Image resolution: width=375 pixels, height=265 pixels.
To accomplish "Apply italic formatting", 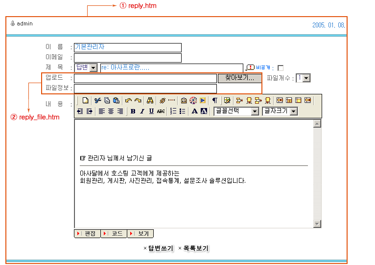I will coord(142,111).
